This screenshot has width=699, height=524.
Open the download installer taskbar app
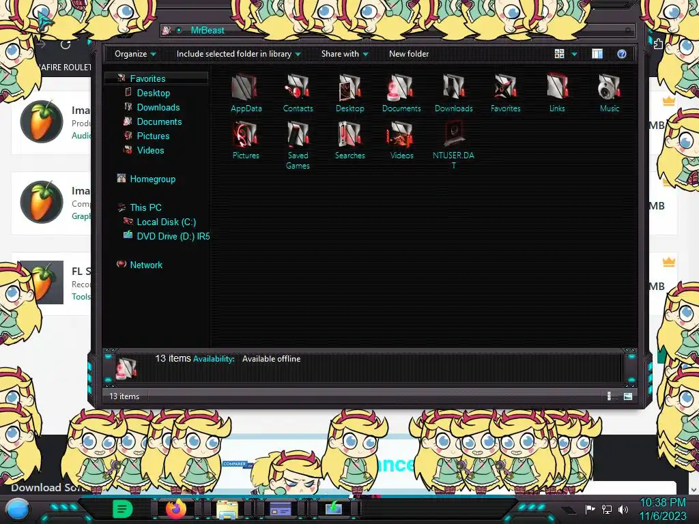tap(333, 508)
